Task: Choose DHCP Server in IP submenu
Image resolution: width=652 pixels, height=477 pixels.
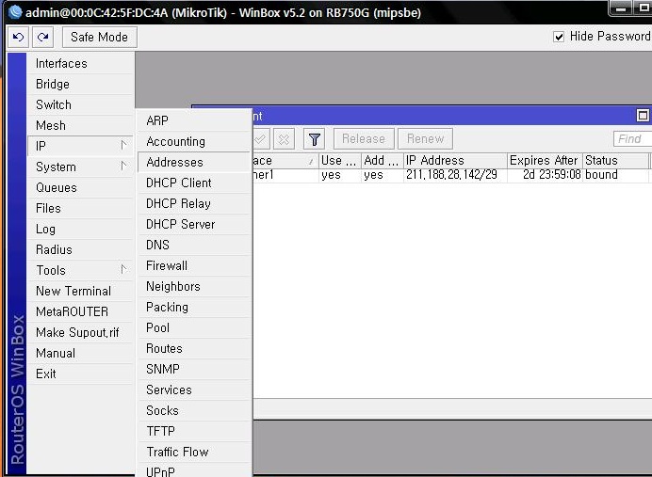Action: pos(194,225)
